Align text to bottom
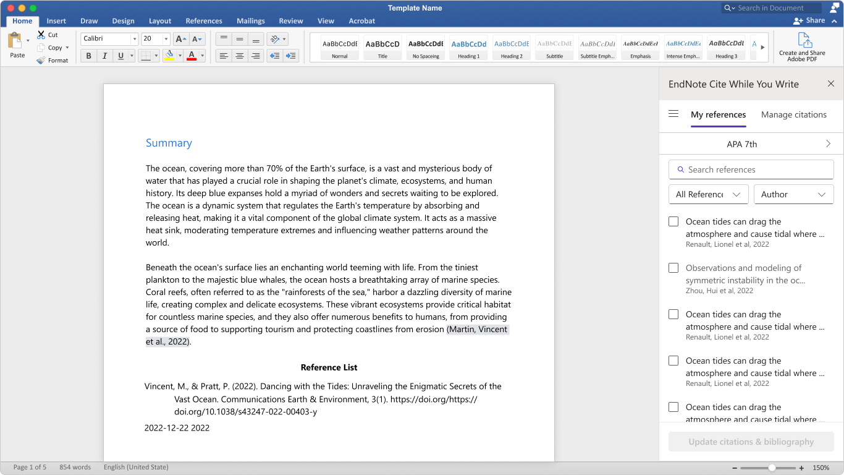 pos(256,39)
